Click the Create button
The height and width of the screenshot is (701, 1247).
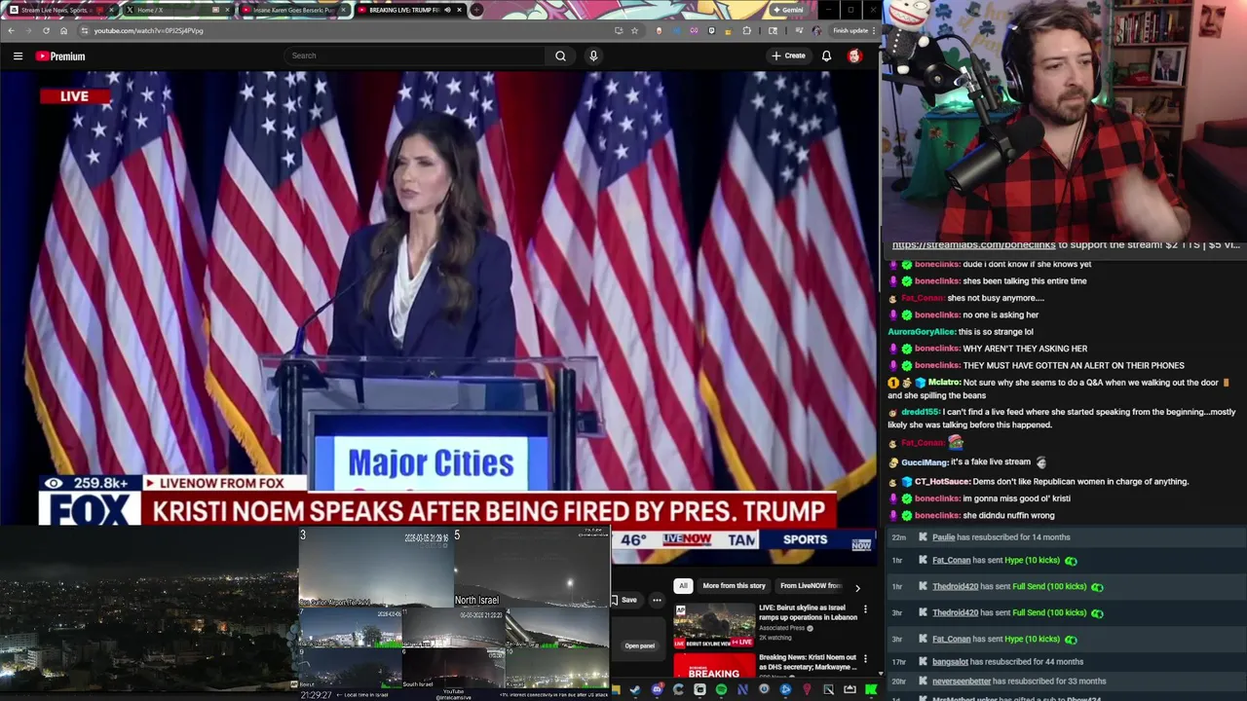788,55
